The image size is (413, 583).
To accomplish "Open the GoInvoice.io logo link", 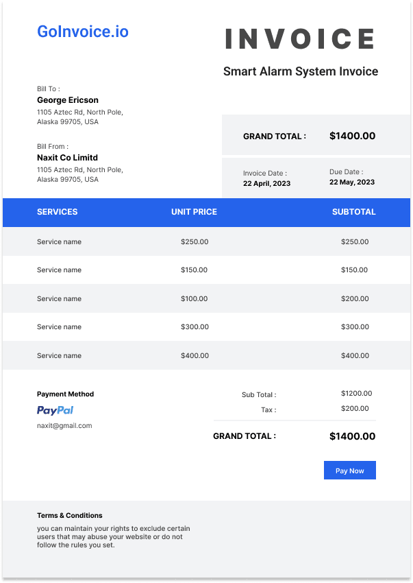I will (x=83, y=32).
